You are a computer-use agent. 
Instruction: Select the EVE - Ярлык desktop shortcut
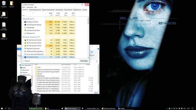coord(4,15)
